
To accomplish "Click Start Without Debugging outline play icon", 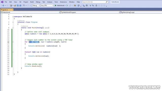I will tap(67, 6).
